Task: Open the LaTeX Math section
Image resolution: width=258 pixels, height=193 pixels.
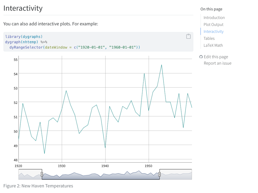Action: click(213, 45)
